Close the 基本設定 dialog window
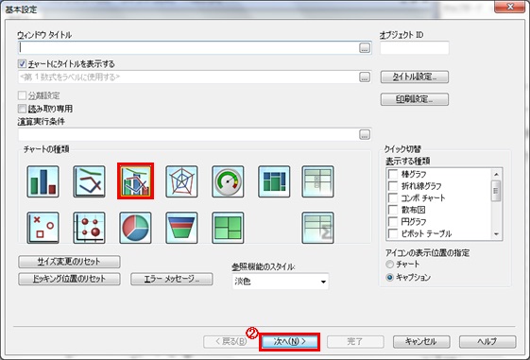The height and width of the screenshot is (360, 530). (510, 7)
